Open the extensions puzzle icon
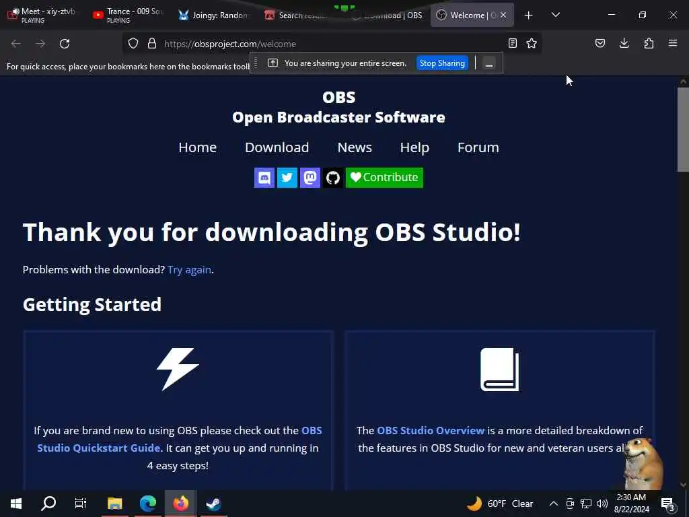Viewport: 689px width, 517px height. [649, 43]
